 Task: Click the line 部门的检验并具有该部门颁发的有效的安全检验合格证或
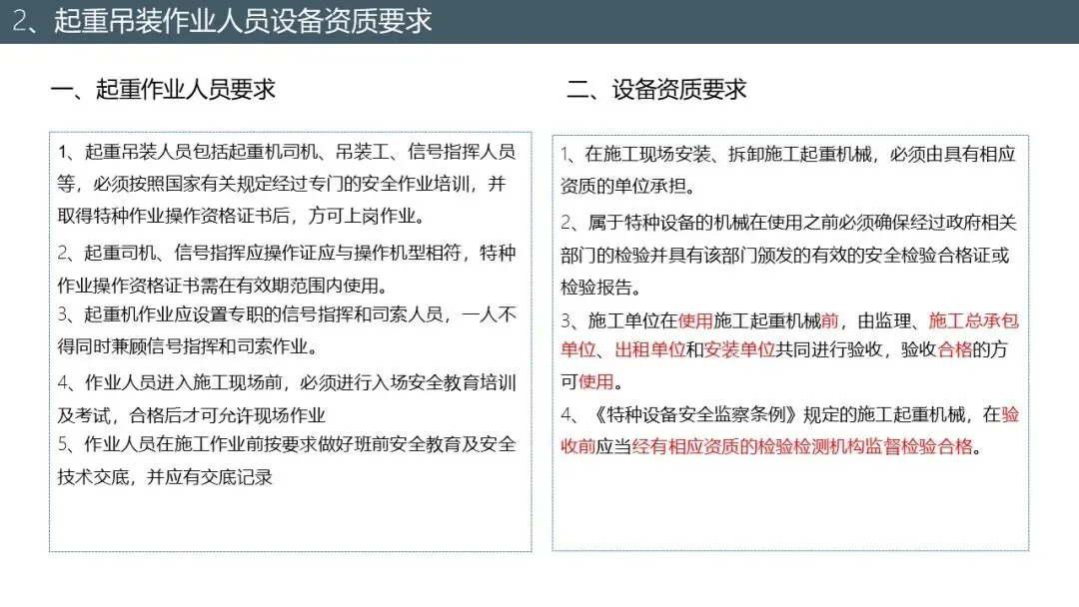point(785,256)
